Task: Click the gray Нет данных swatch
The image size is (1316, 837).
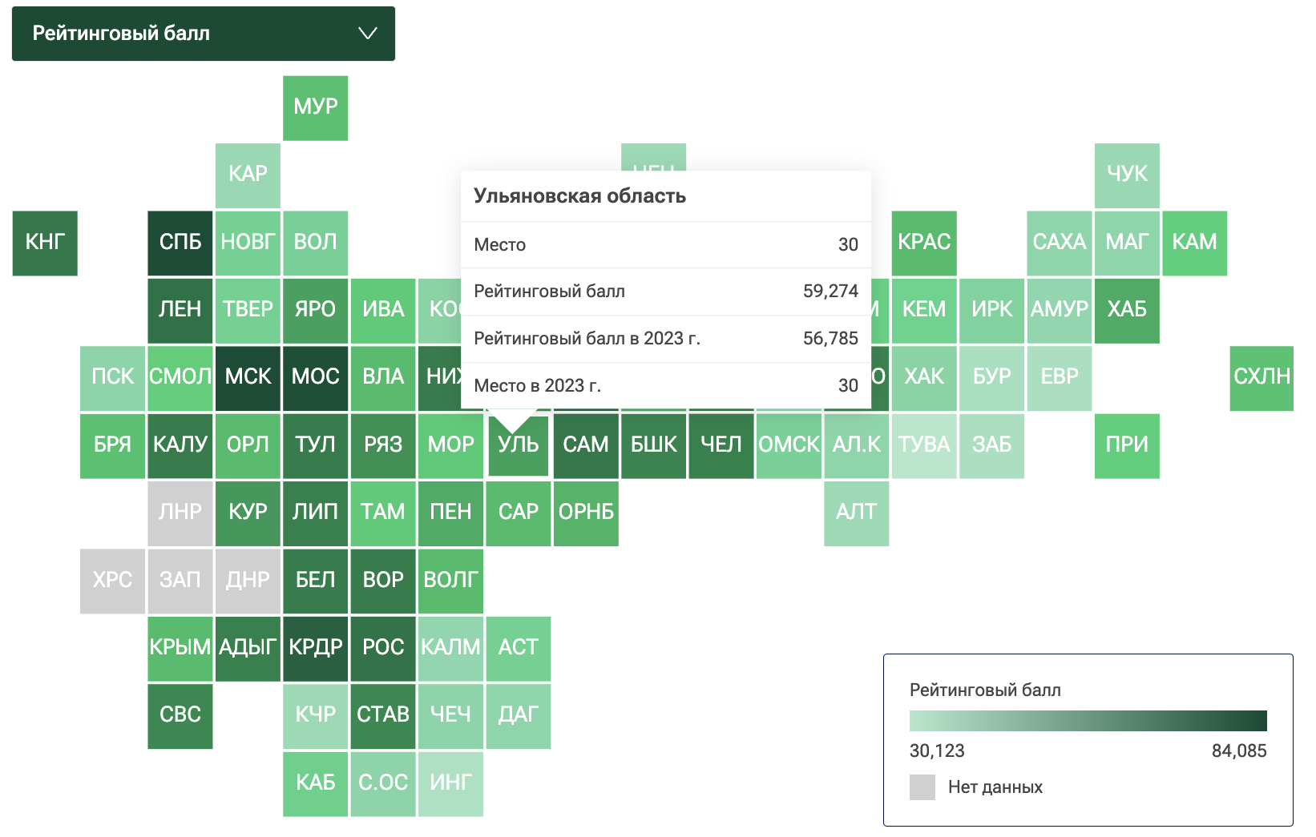Action: click(x=922, y=787)
